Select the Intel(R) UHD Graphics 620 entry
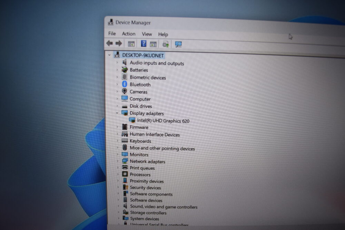 [163, 121]
